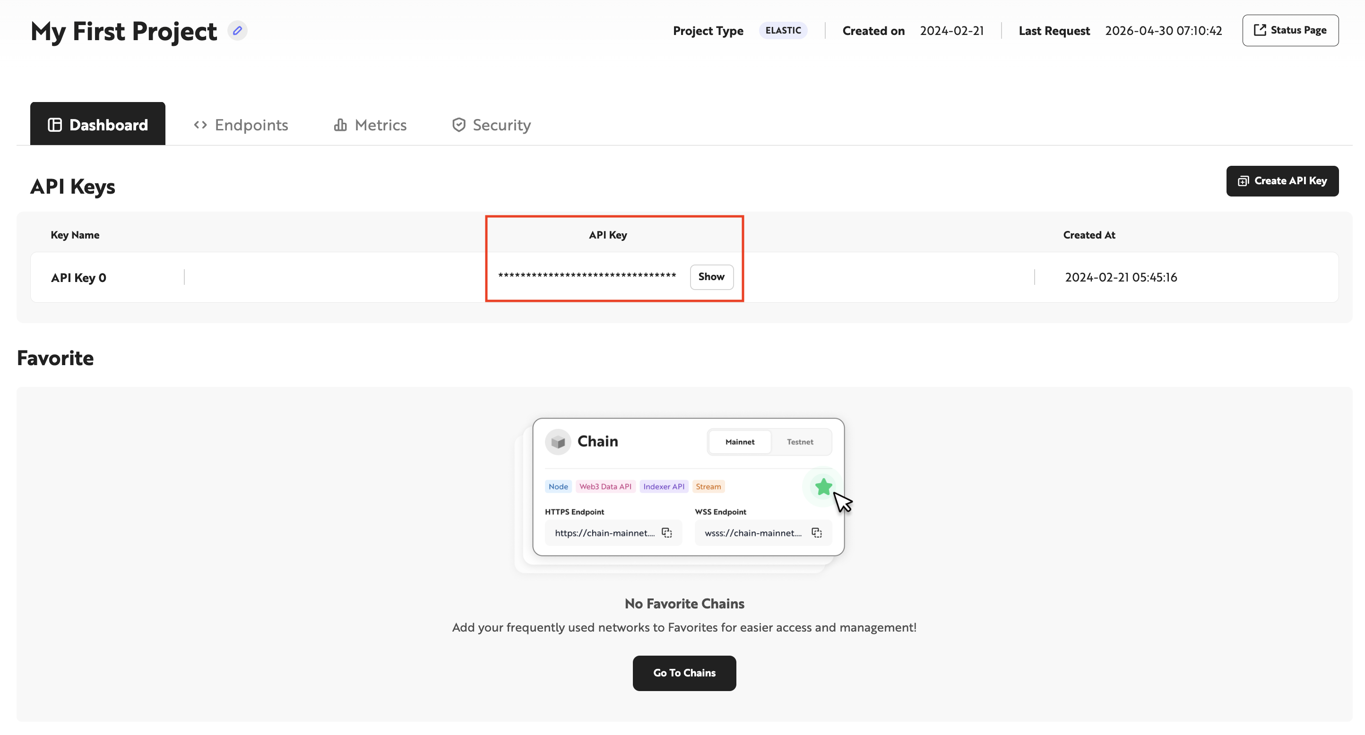The image size is (1365, 735).
Task: Copy the HTTPS endpoint via copy icon
Action: (x=666, y=533)
